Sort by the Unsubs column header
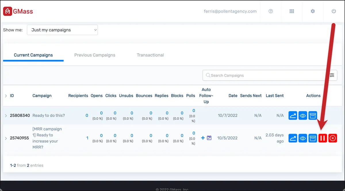 126,96
